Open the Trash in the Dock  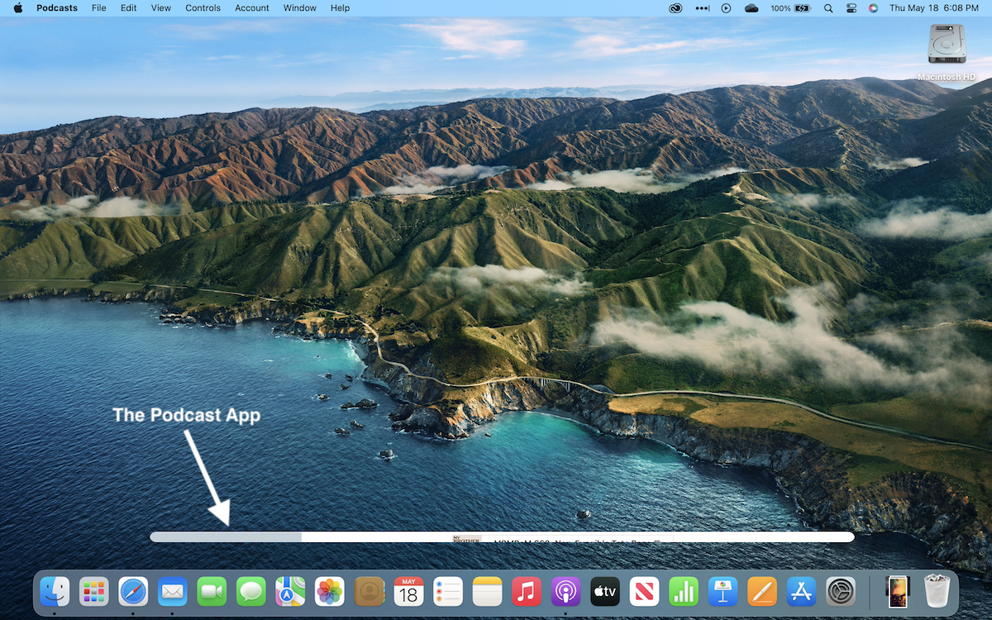(937, 592)
